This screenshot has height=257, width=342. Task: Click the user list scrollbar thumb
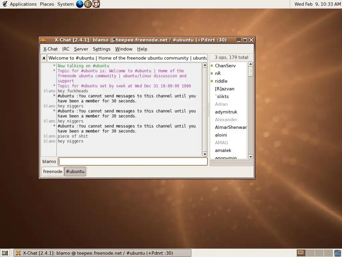250,72
